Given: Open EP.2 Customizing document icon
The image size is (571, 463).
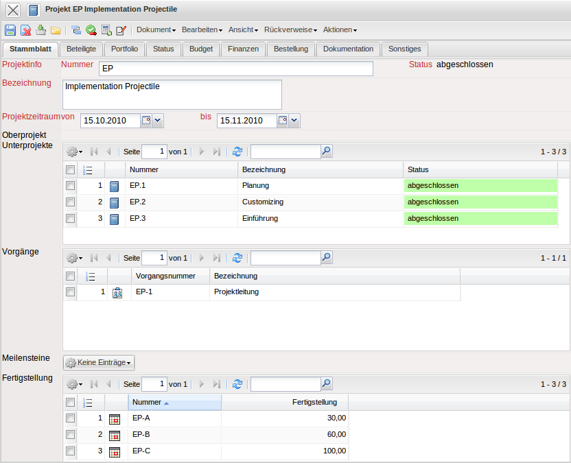Looking at the screenshot, I should (x=115, y=202).
